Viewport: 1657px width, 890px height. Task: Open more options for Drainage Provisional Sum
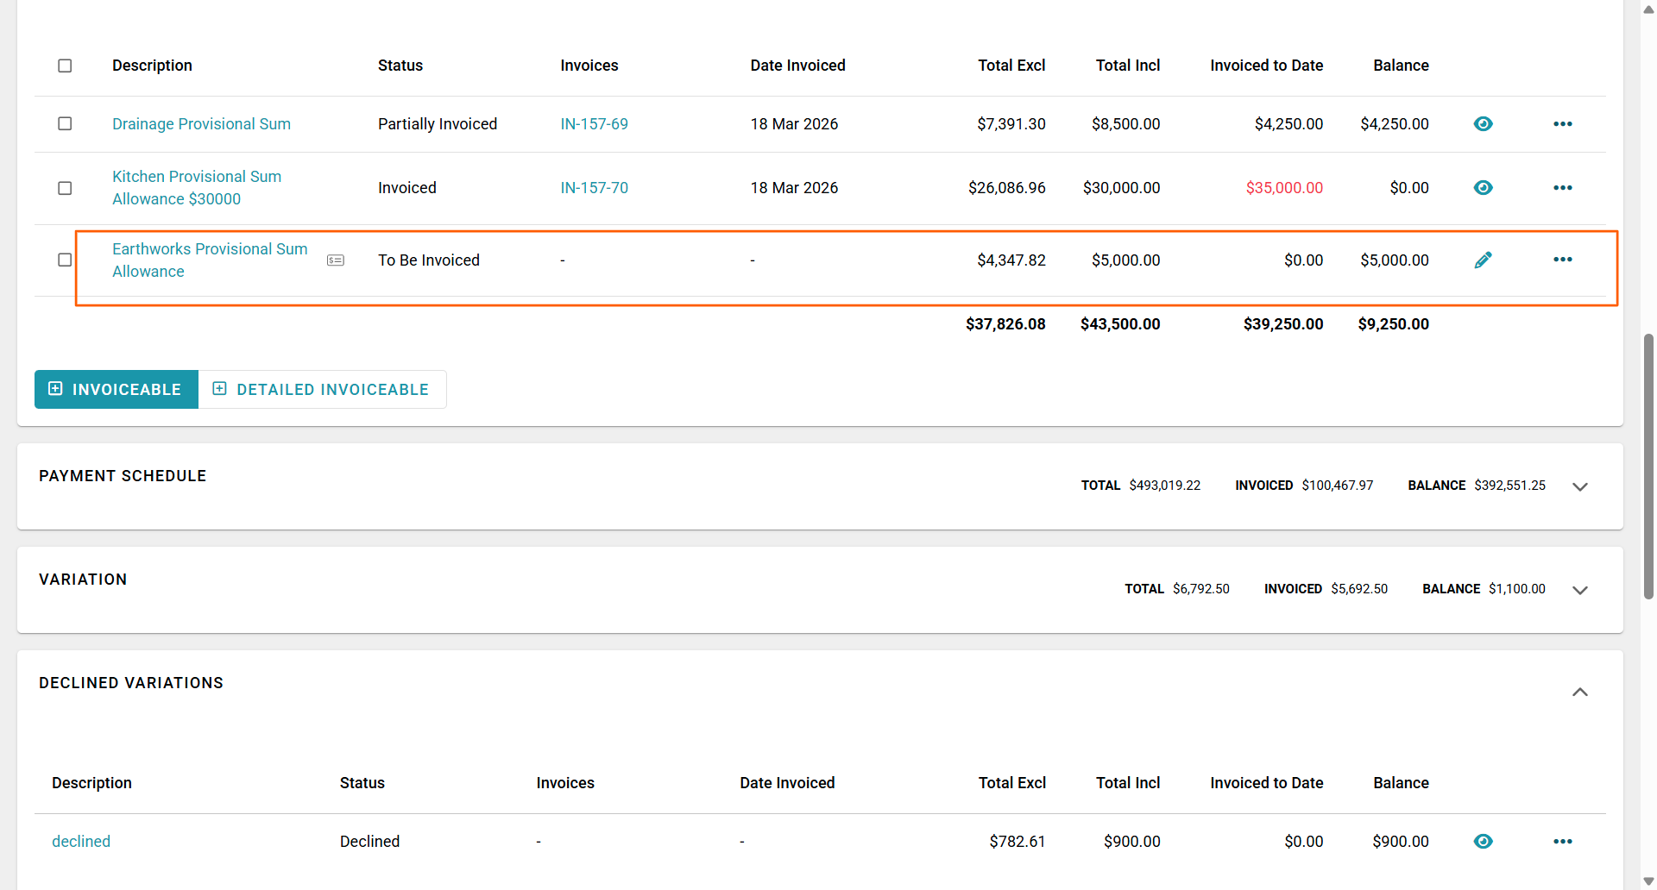pos(1562,124)
